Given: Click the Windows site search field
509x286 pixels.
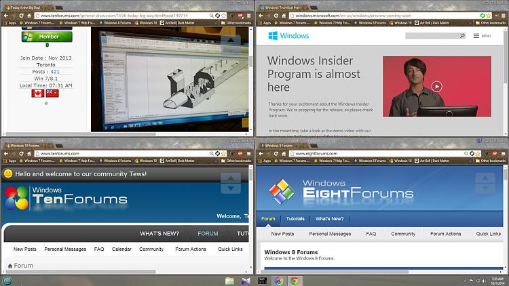Looking at the screenshot, I should 432,36.
